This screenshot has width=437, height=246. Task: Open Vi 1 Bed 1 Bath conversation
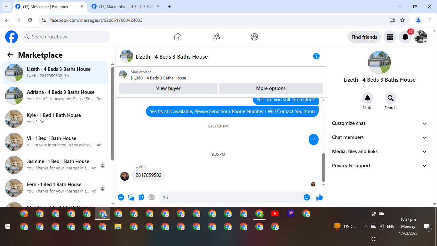pyautogui.click(x=55, y=142)
